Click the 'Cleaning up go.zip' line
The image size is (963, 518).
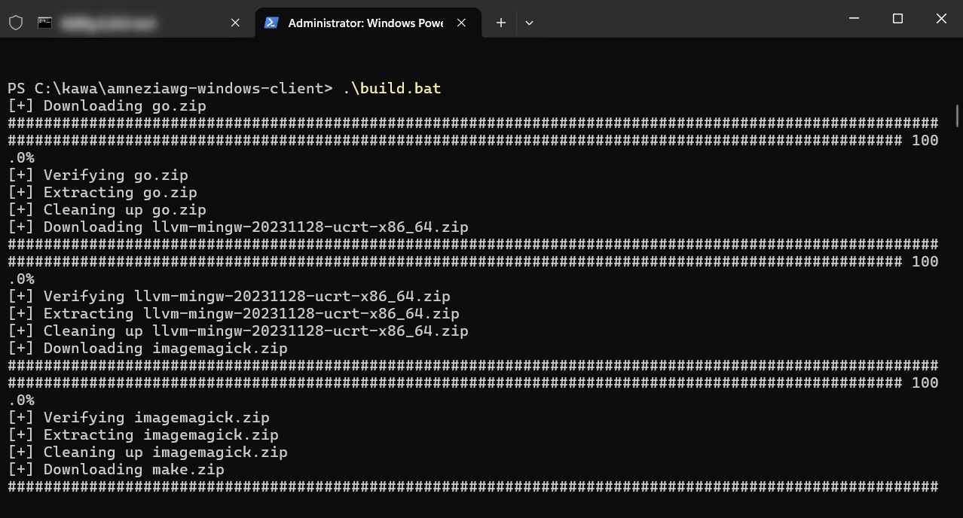tap(125, 209)
